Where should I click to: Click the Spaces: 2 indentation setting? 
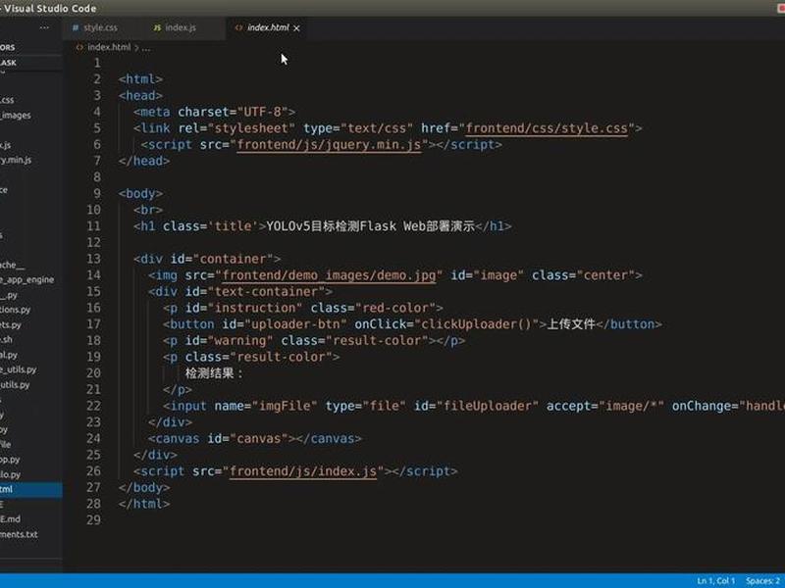pos(764,580)
